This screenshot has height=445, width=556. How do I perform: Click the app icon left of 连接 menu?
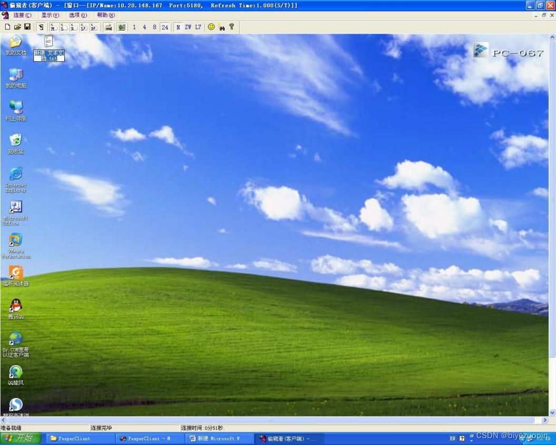(5, 15)
